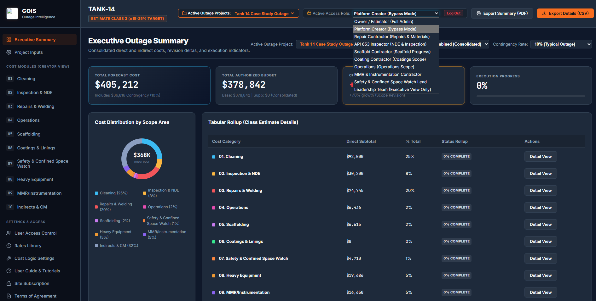Click the $368K donut chart
The width and height of the screenshot is (596, 301).
point(142,159)
